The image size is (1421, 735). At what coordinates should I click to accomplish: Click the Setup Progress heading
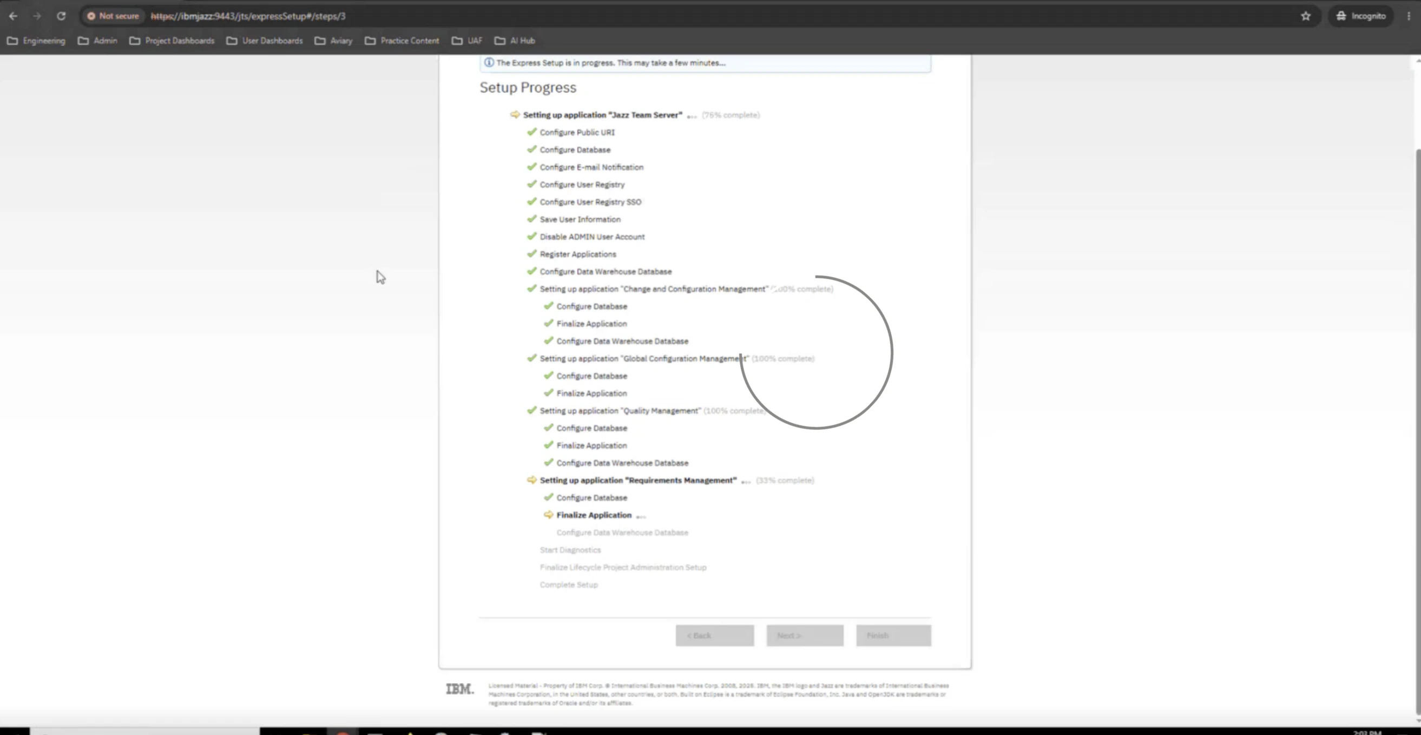pyautogui.click(x=528, y=87)
